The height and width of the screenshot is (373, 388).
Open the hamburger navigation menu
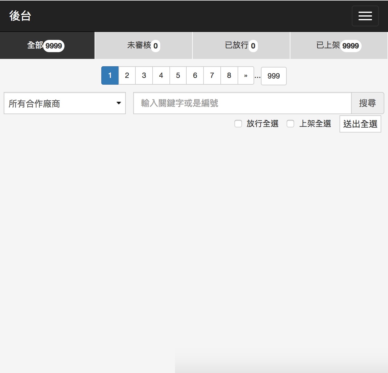coord(365,16)
